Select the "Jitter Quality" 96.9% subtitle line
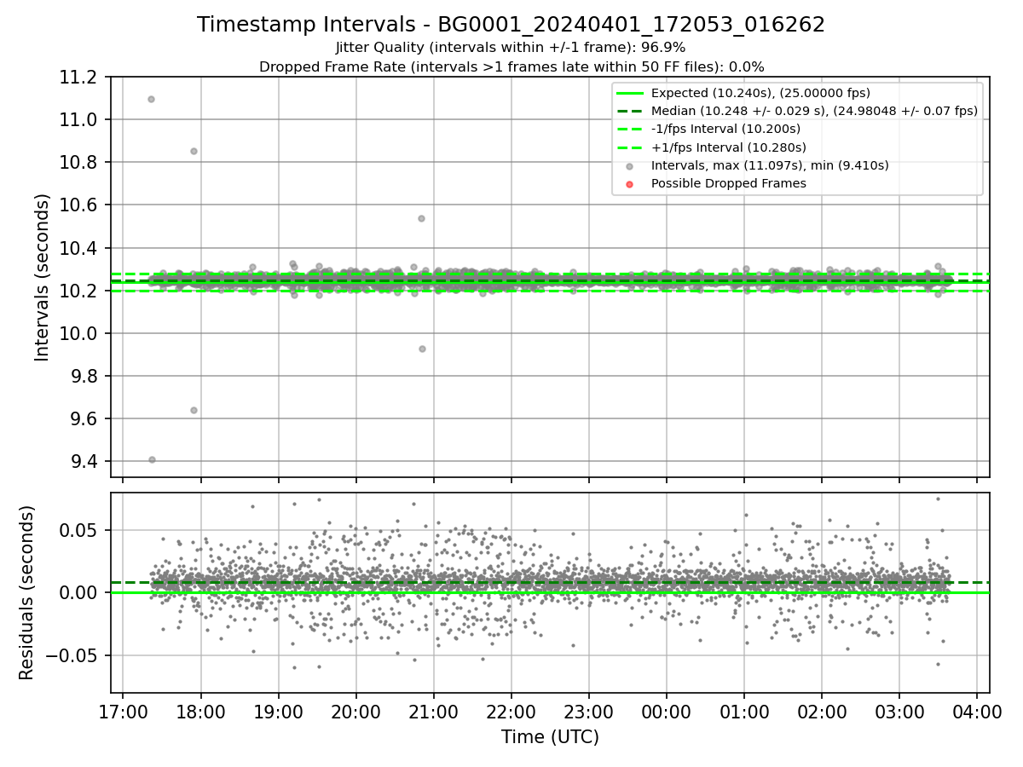This screenshot has width=1023, height=767. click(511, 48)
